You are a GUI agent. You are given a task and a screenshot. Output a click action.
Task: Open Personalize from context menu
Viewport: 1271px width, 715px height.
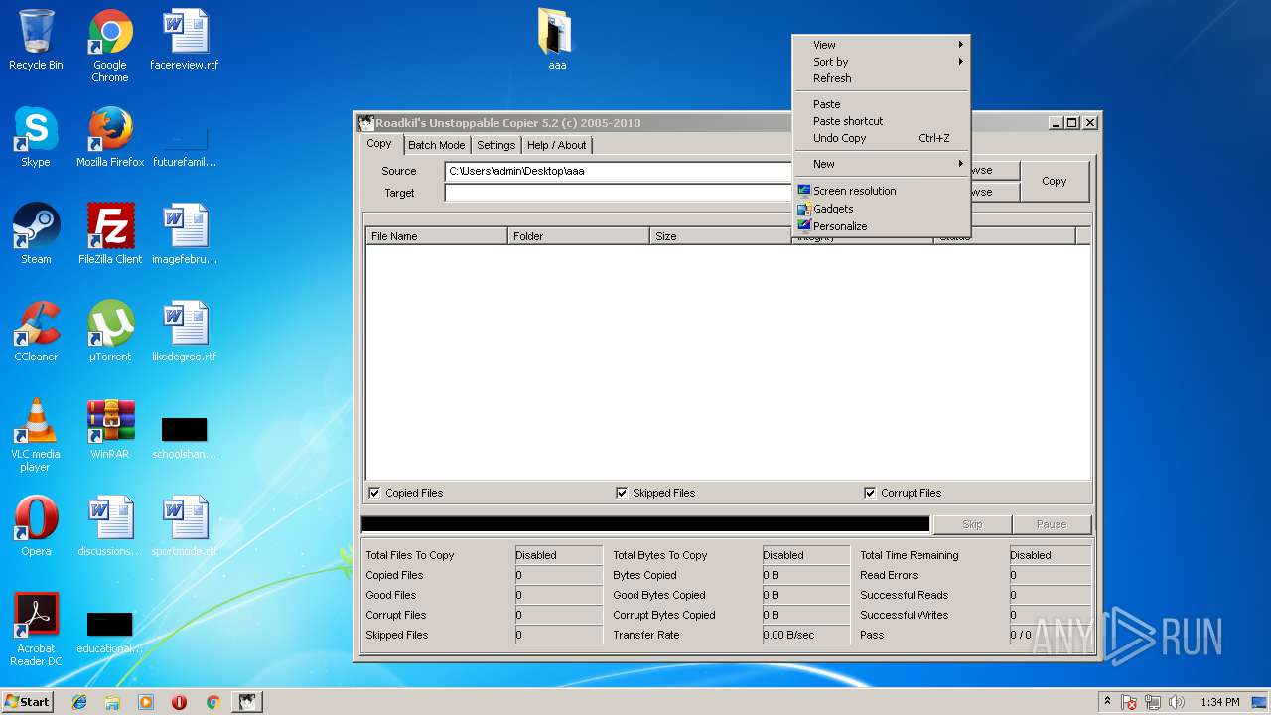(881, 226)
